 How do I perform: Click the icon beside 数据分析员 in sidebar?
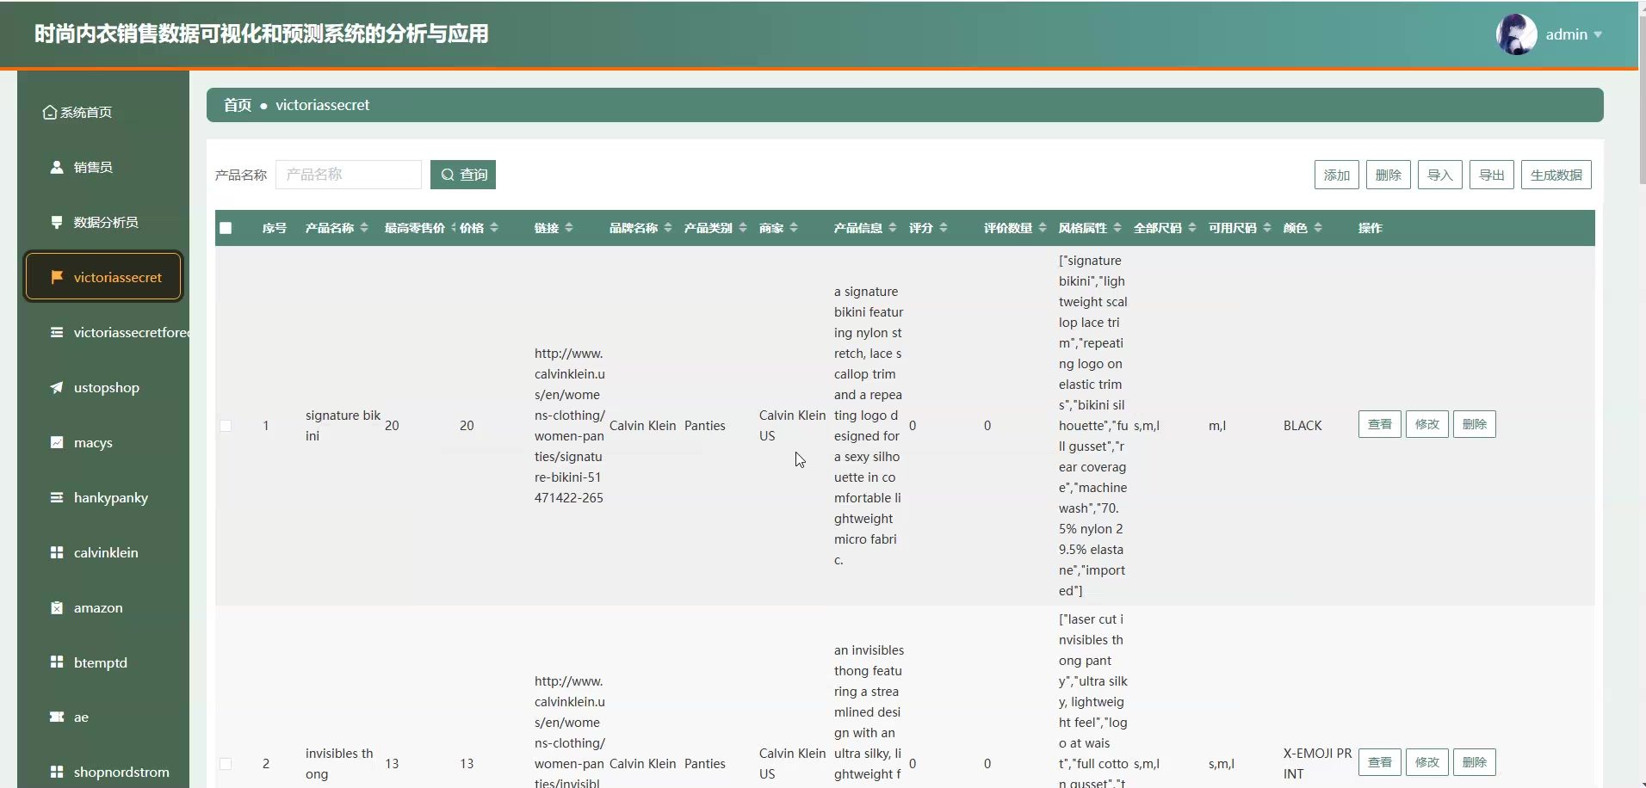[57, 222]
